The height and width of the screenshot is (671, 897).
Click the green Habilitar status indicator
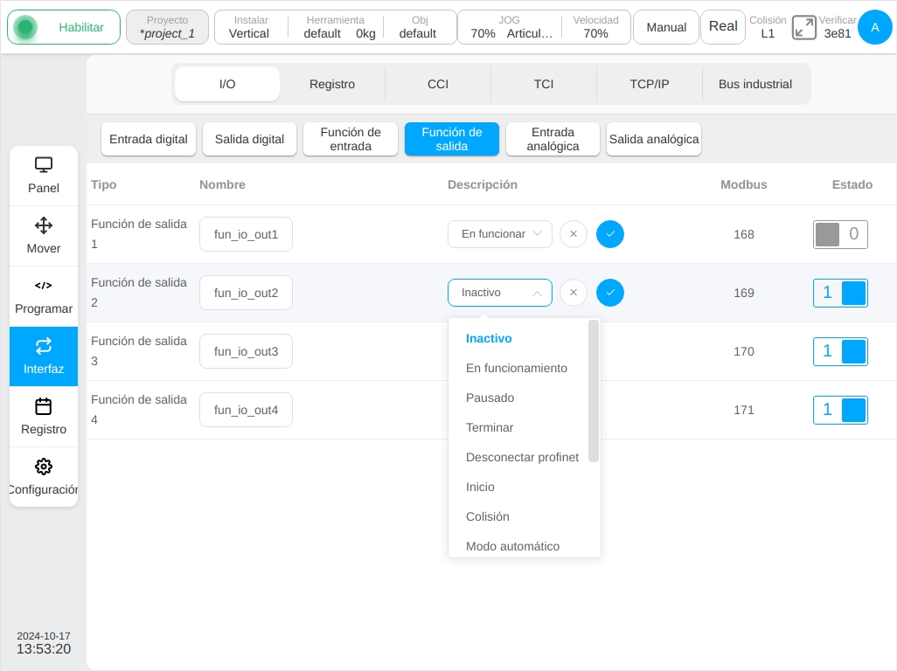click(25, 27)
